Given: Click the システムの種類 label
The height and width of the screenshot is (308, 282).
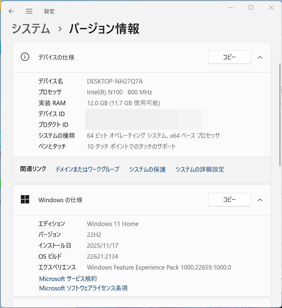Looking at the screenshot, I should [57, 135].
